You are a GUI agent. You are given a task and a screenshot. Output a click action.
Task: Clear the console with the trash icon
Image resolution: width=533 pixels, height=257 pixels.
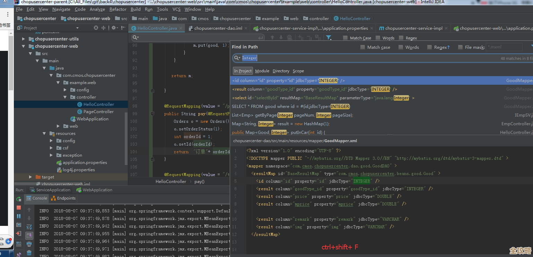point(29,253)
